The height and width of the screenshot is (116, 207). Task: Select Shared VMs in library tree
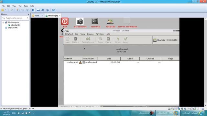point(13,28)
